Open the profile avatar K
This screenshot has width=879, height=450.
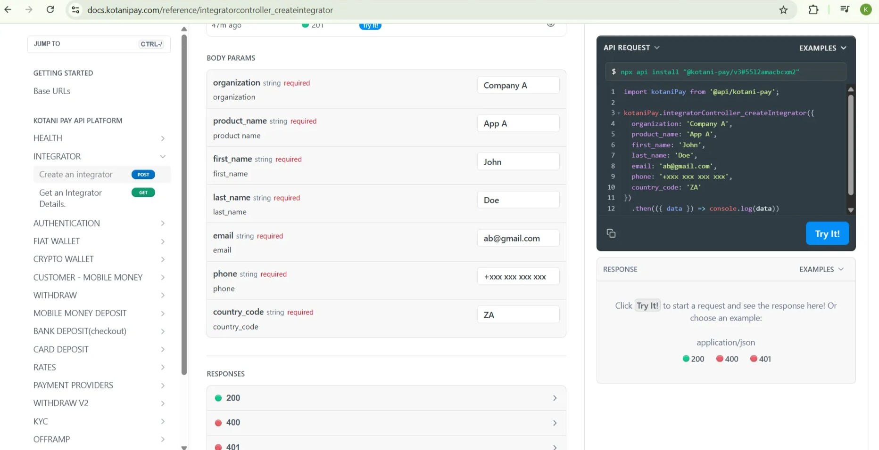pos(866,9)
